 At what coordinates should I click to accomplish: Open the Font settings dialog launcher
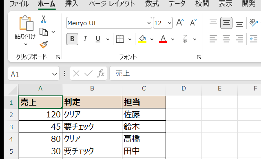pos(199,57)
